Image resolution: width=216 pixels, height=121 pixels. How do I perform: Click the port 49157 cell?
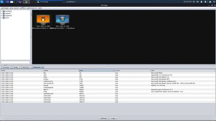click(82, 102)
